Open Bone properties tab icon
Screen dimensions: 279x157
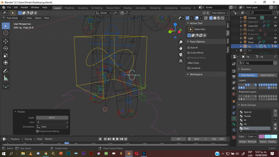234,124
